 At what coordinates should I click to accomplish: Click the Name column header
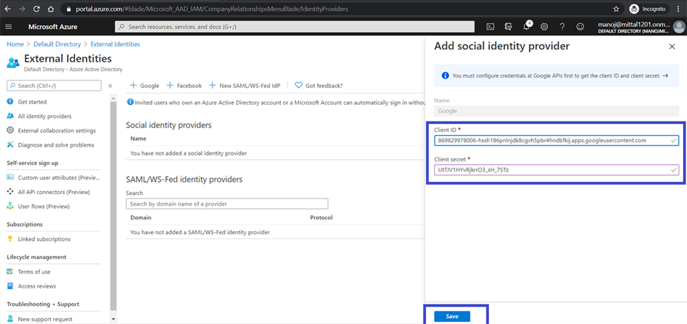(x=138, y=138)
